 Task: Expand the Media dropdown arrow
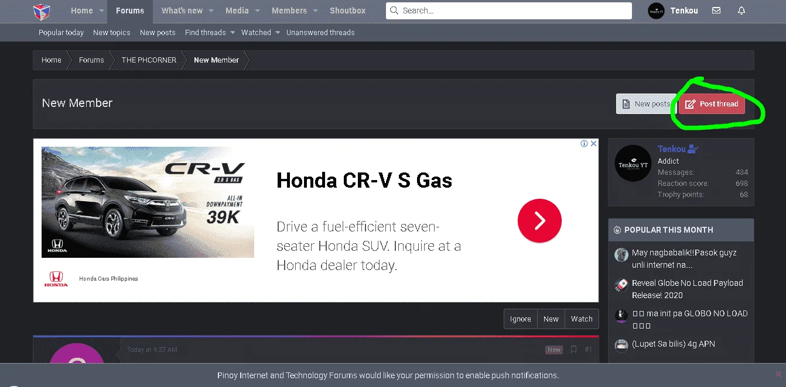click(x=257, y=11)
